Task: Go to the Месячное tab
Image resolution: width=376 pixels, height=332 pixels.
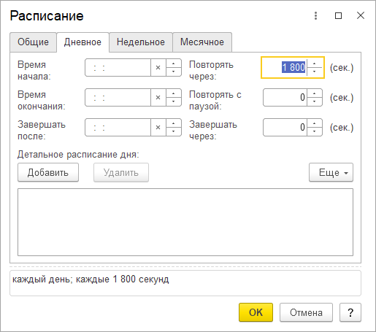Action: point(202,42)
